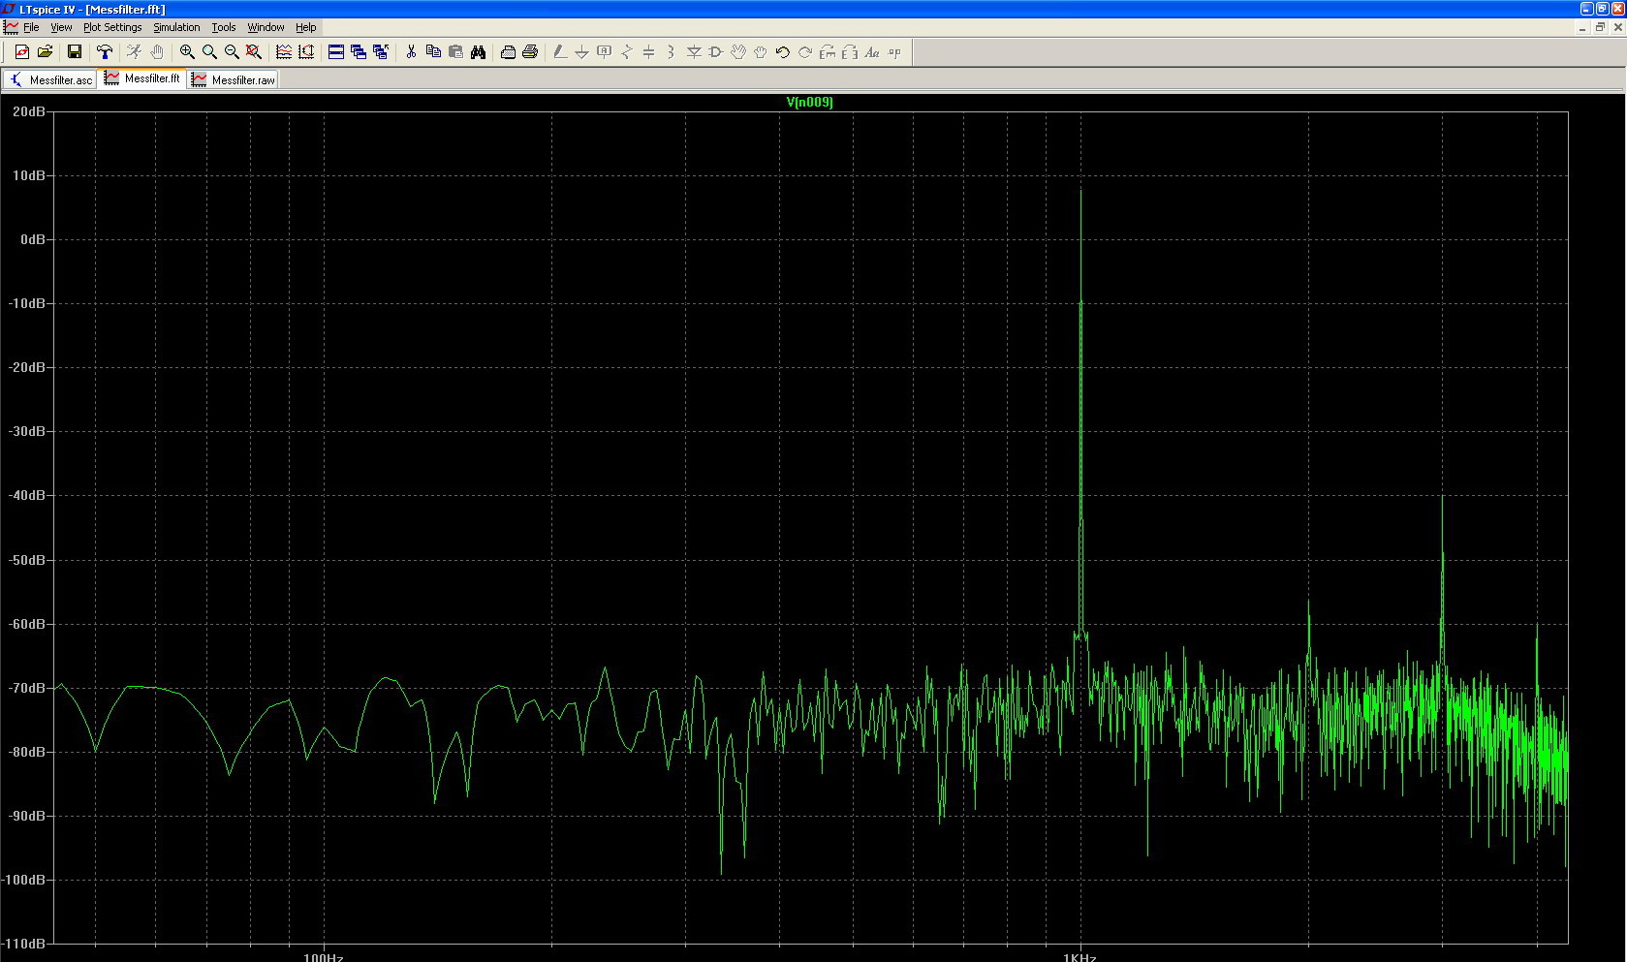Click the Capacitor icon
Viewport: 1627px width, 962px height.
click(x=649, y=52)
